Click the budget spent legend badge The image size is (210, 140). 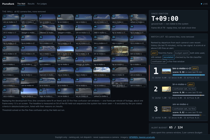coord(182,53)
